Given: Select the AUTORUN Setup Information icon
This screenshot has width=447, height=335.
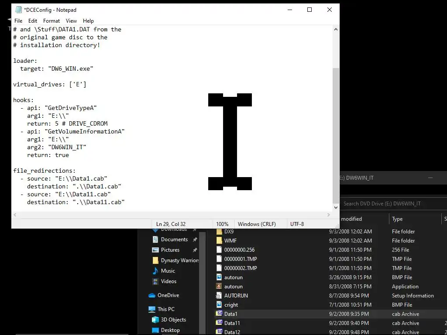Looking at the screenshot, I should (x=219, y=295).
